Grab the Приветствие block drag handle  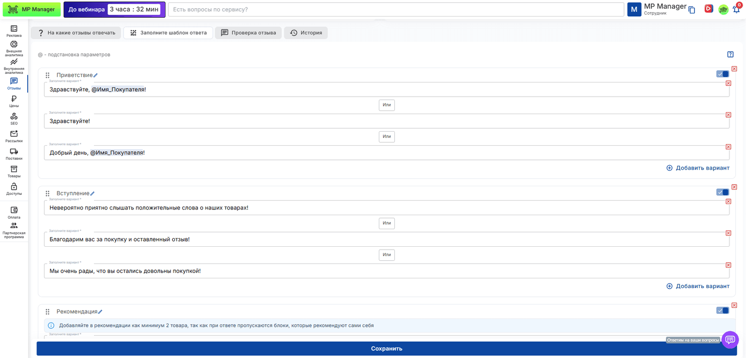[x=48, y=75]
